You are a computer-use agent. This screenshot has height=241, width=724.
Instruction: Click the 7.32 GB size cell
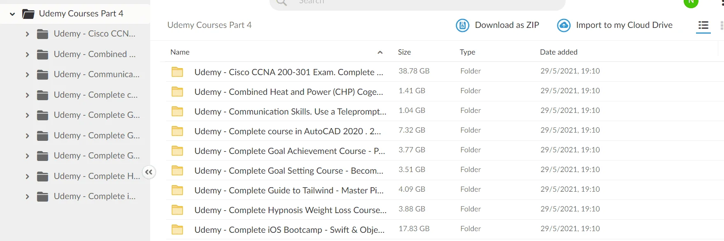tap(412, 130)
